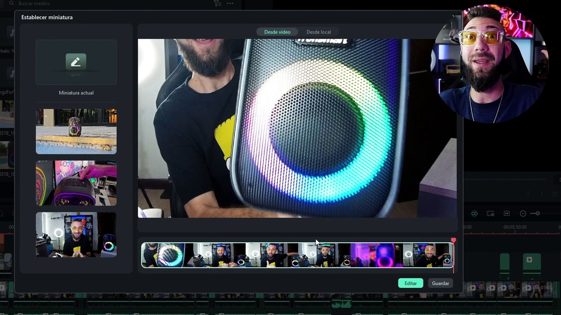Toggle the green auto ripple icon in timeline toolbar
This screenshot has height=315, width=561.
pos(474,213)
